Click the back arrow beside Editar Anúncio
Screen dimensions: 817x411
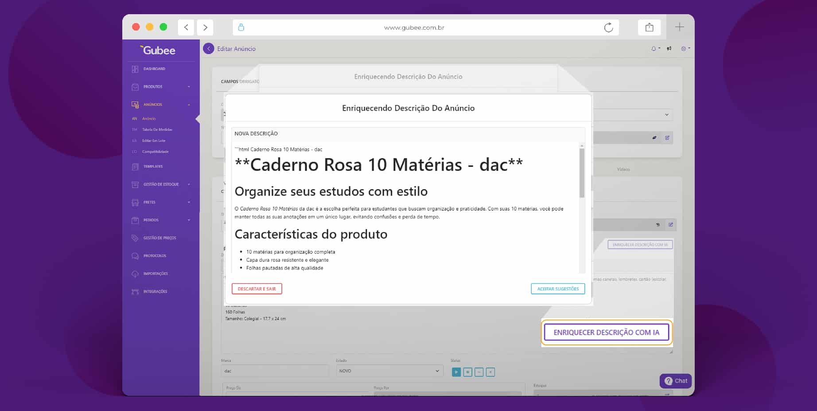pyautogui.click(x=208, y=49)
